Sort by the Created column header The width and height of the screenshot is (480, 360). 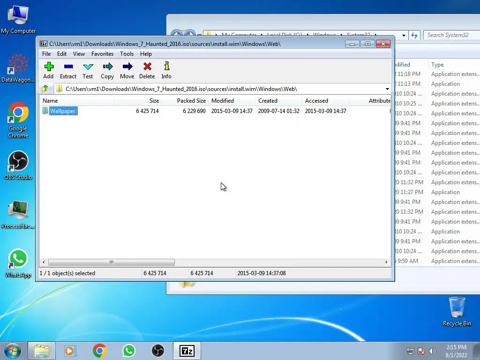click(278, 101)
